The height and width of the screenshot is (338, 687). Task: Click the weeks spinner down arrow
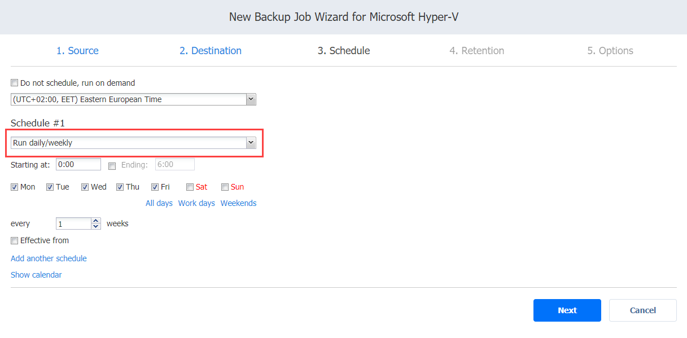click(96, 226)
